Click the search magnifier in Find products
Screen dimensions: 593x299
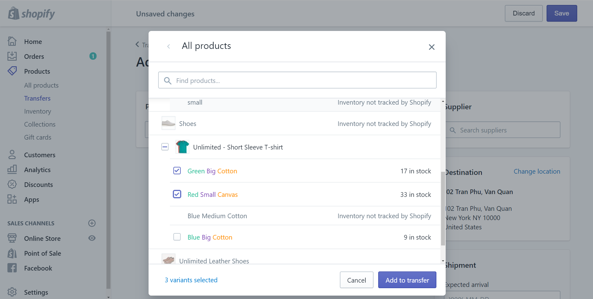tap(168, 80)
